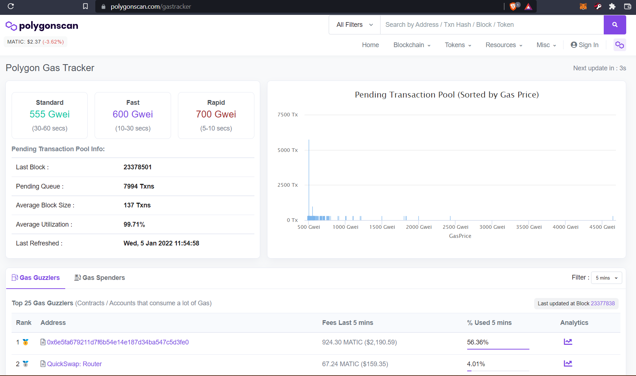Open analytics chart for rank 1 guzzler

click(x=568, y=342)
